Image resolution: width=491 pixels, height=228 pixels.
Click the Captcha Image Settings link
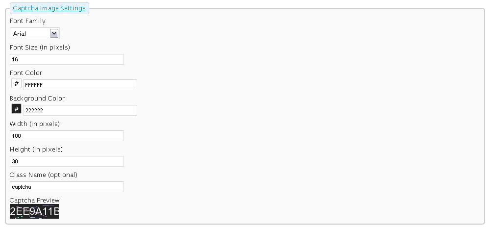pyautogui.click(x=49, y=8)
